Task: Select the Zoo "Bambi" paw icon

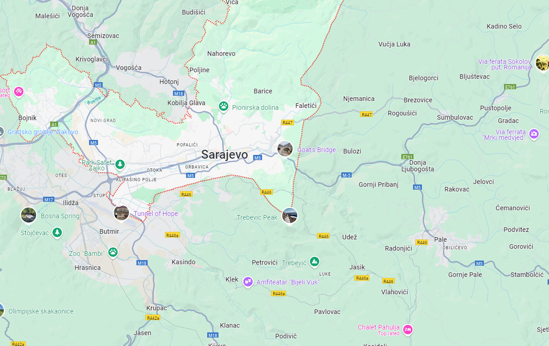Action: click(x=113, y=252)
